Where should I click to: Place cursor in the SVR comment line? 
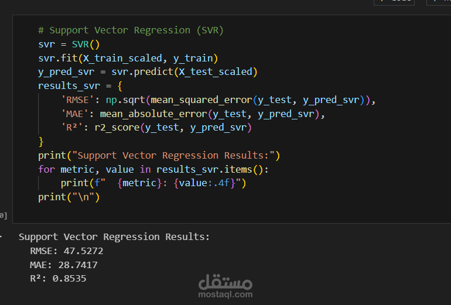[x=131, y=30]
